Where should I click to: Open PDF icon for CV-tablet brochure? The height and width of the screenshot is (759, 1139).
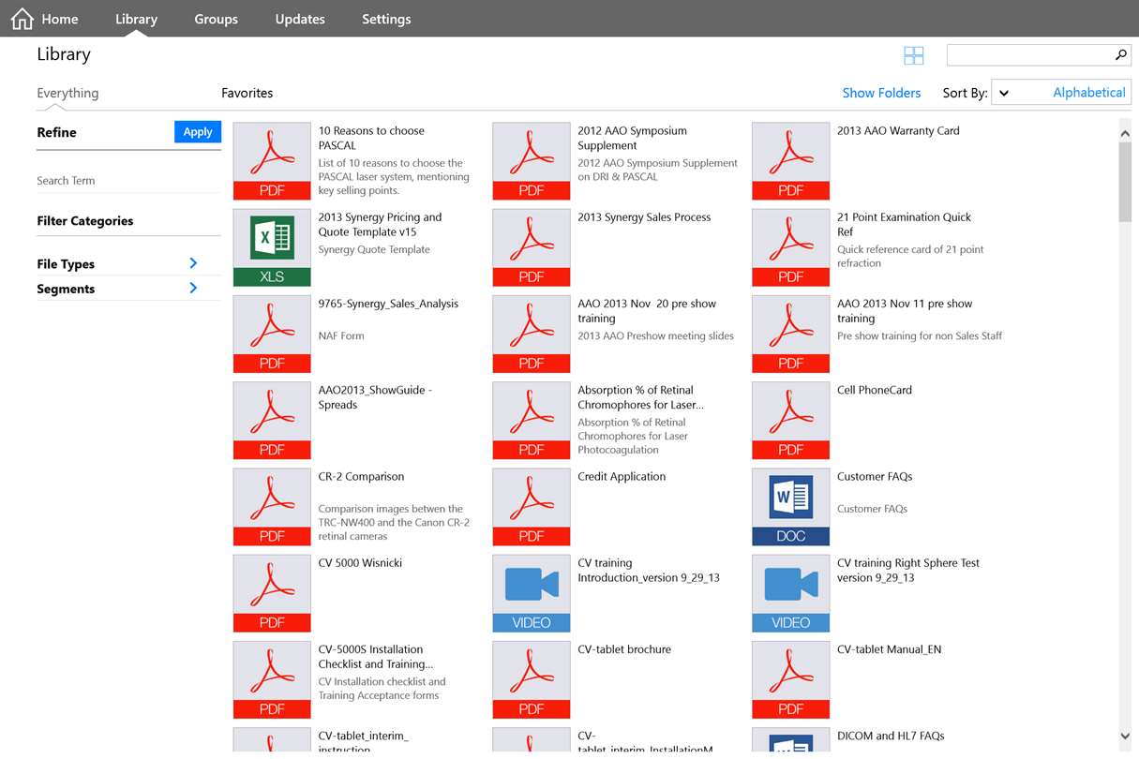[532, 680]
